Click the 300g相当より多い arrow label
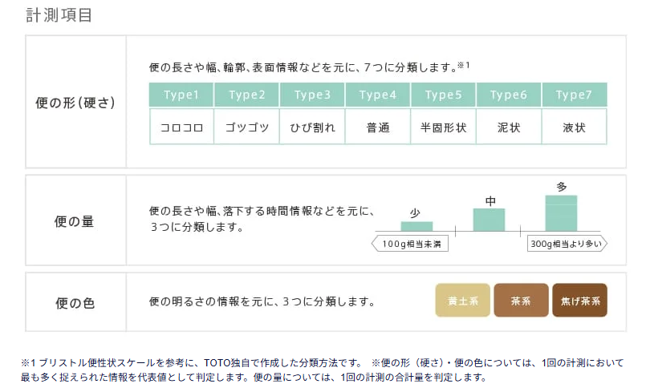Image resolution: width=646 pixels, height=392 pixels. coord(567,244)
